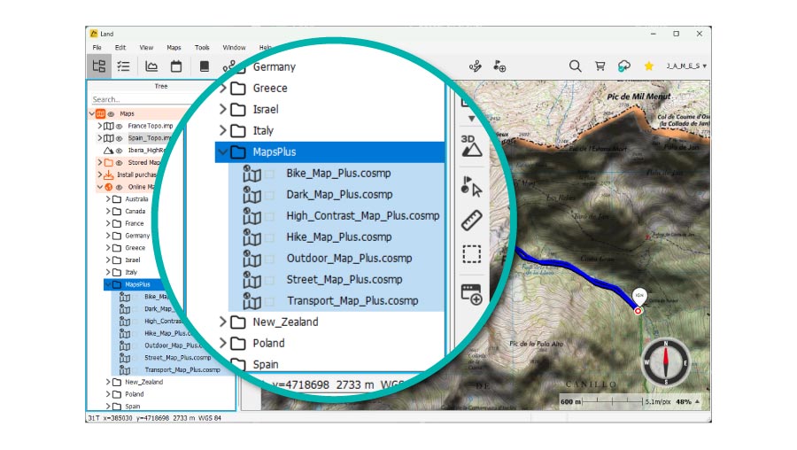Expand the Install purchases node
Viewport: 797px width, 450px height.
(x=100, y=175)
